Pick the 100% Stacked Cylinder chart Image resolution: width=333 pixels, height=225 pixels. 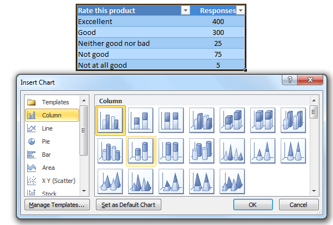(x=171, y=151)
